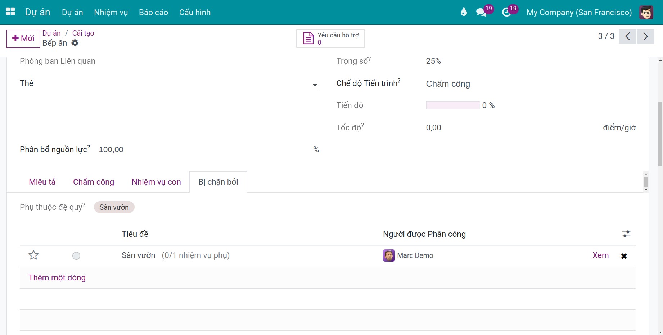
Task: Click the Tốc độ value 0,00
Action: [x=433, y=127]
